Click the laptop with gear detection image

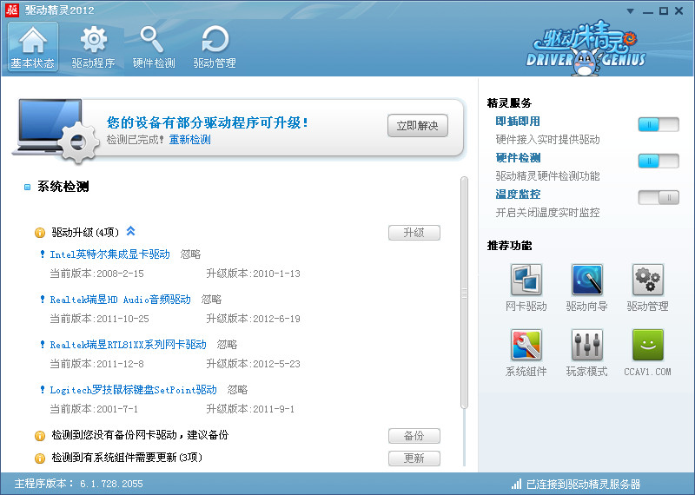[56, 130]
